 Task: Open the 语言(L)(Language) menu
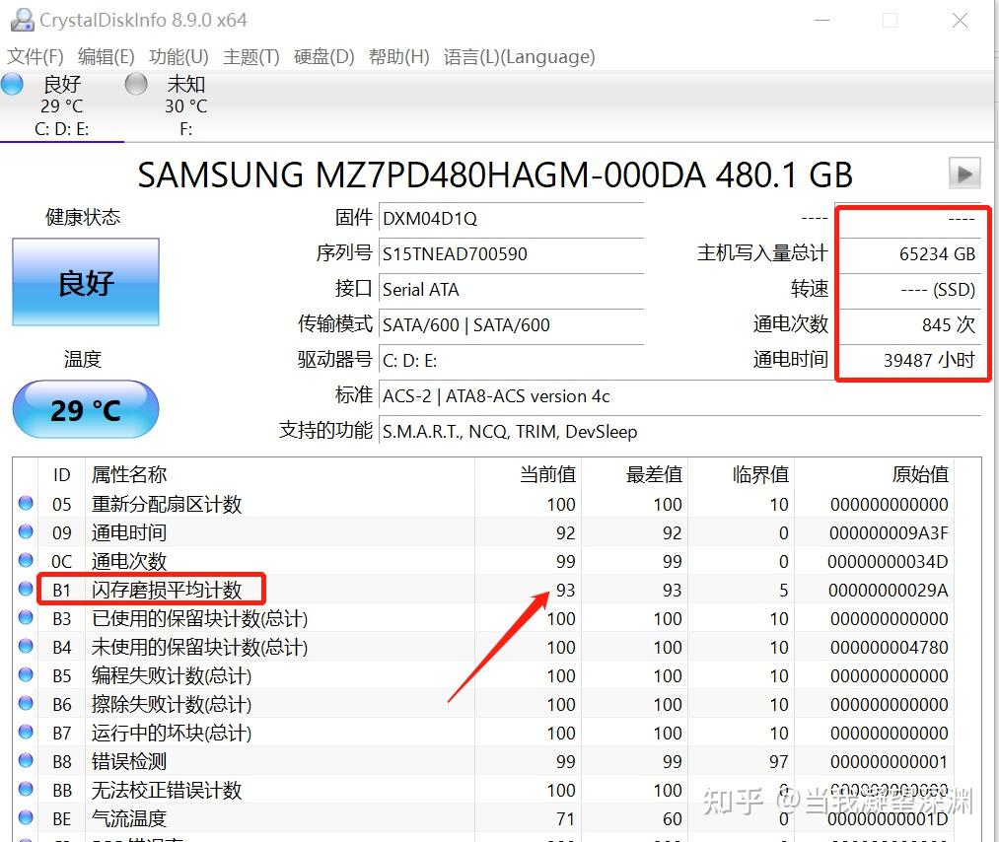[x=520, y=57]
